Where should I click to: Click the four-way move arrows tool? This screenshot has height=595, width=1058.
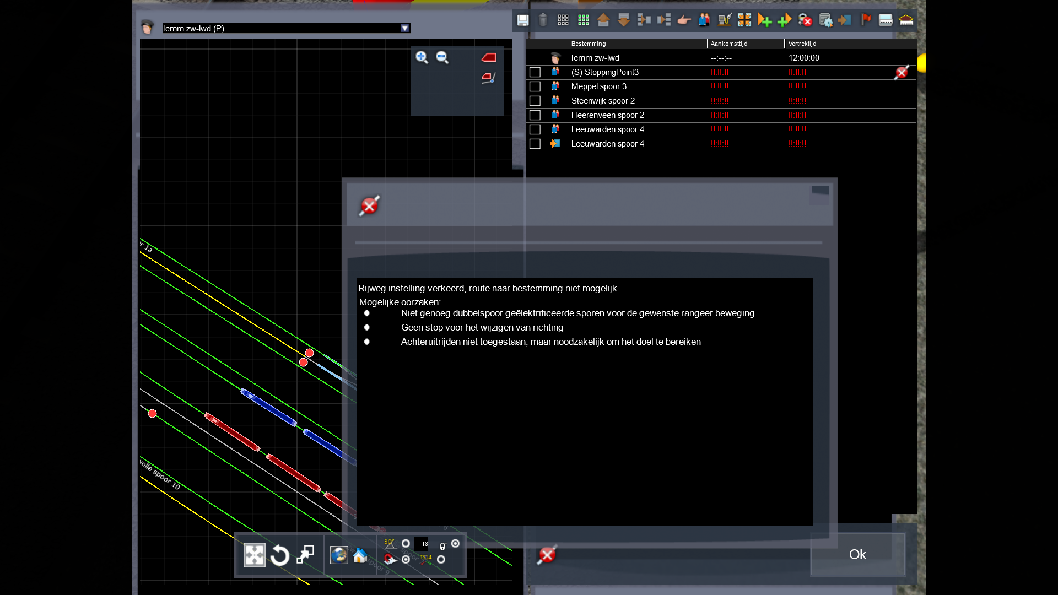[x=255, y=555]
